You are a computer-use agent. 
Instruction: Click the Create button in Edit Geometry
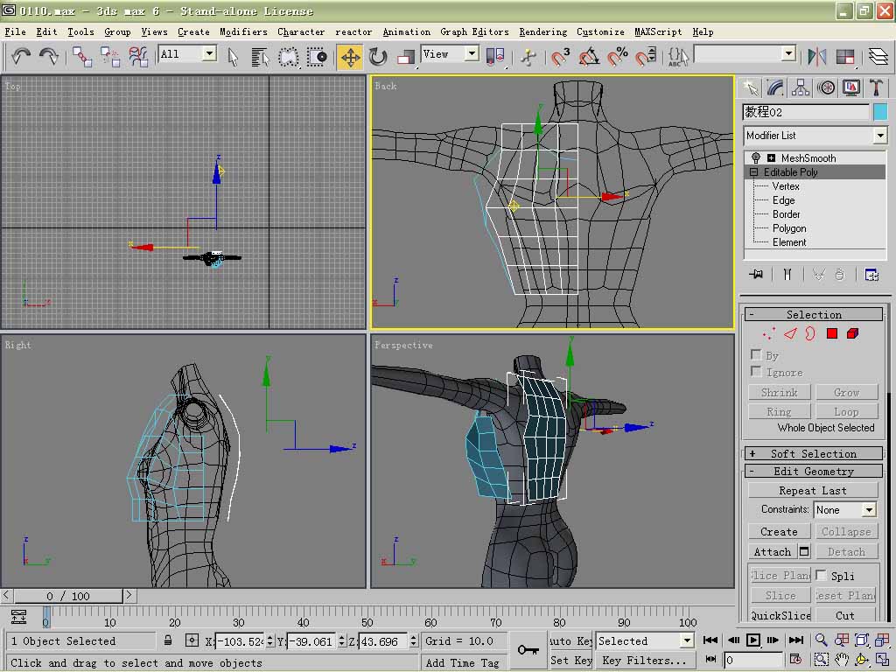[778, 531]
